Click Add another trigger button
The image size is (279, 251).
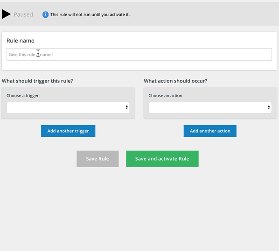point(68,131)
